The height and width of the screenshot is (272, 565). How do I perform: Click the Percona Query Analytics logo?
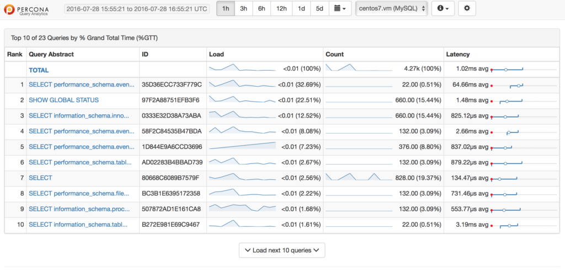click(28, 9)
